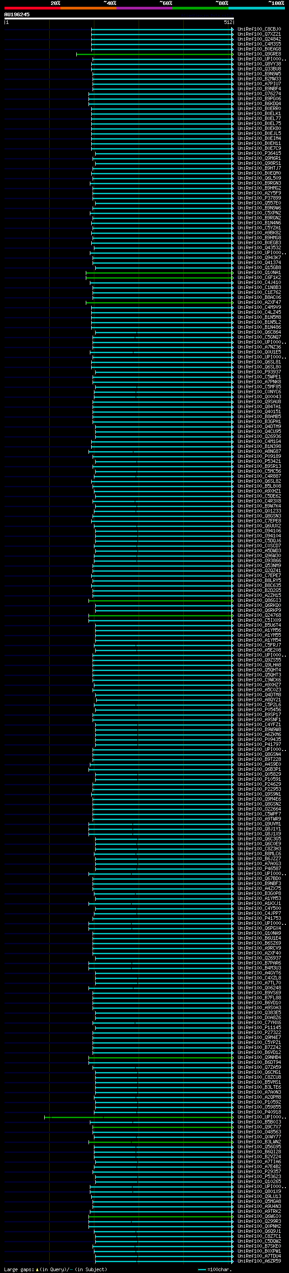Open hit UniRef100_Q33BU8
Screen dimensions: 289x1273
[x=259, y=69]
